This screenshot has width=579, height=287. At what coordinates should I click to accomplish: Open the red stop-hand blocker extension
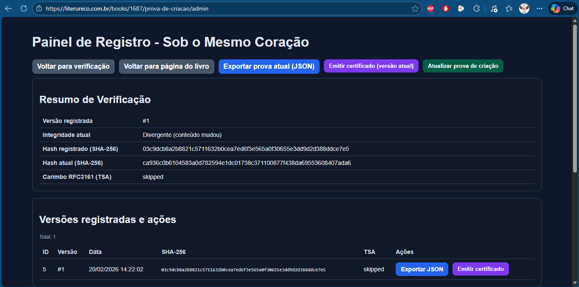[x=445, y=8]
